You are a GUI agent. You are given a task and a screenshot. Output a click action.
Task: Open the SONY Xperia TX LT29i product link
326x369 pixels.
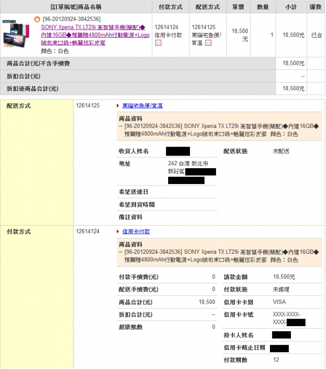[95, 35]
